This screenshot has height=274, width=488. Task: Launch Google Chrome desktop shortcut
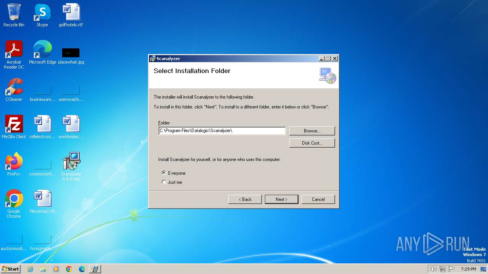coord(14,204)
